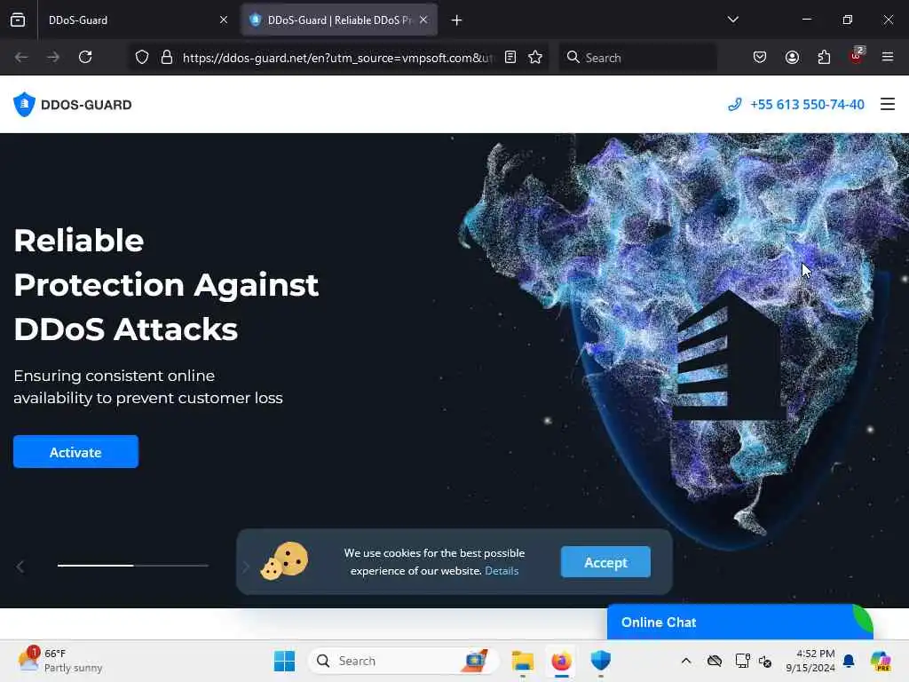Image resolution: width=909 pixels, height=682 pixels.
Task: View site security padlock info
Action: 167,57
